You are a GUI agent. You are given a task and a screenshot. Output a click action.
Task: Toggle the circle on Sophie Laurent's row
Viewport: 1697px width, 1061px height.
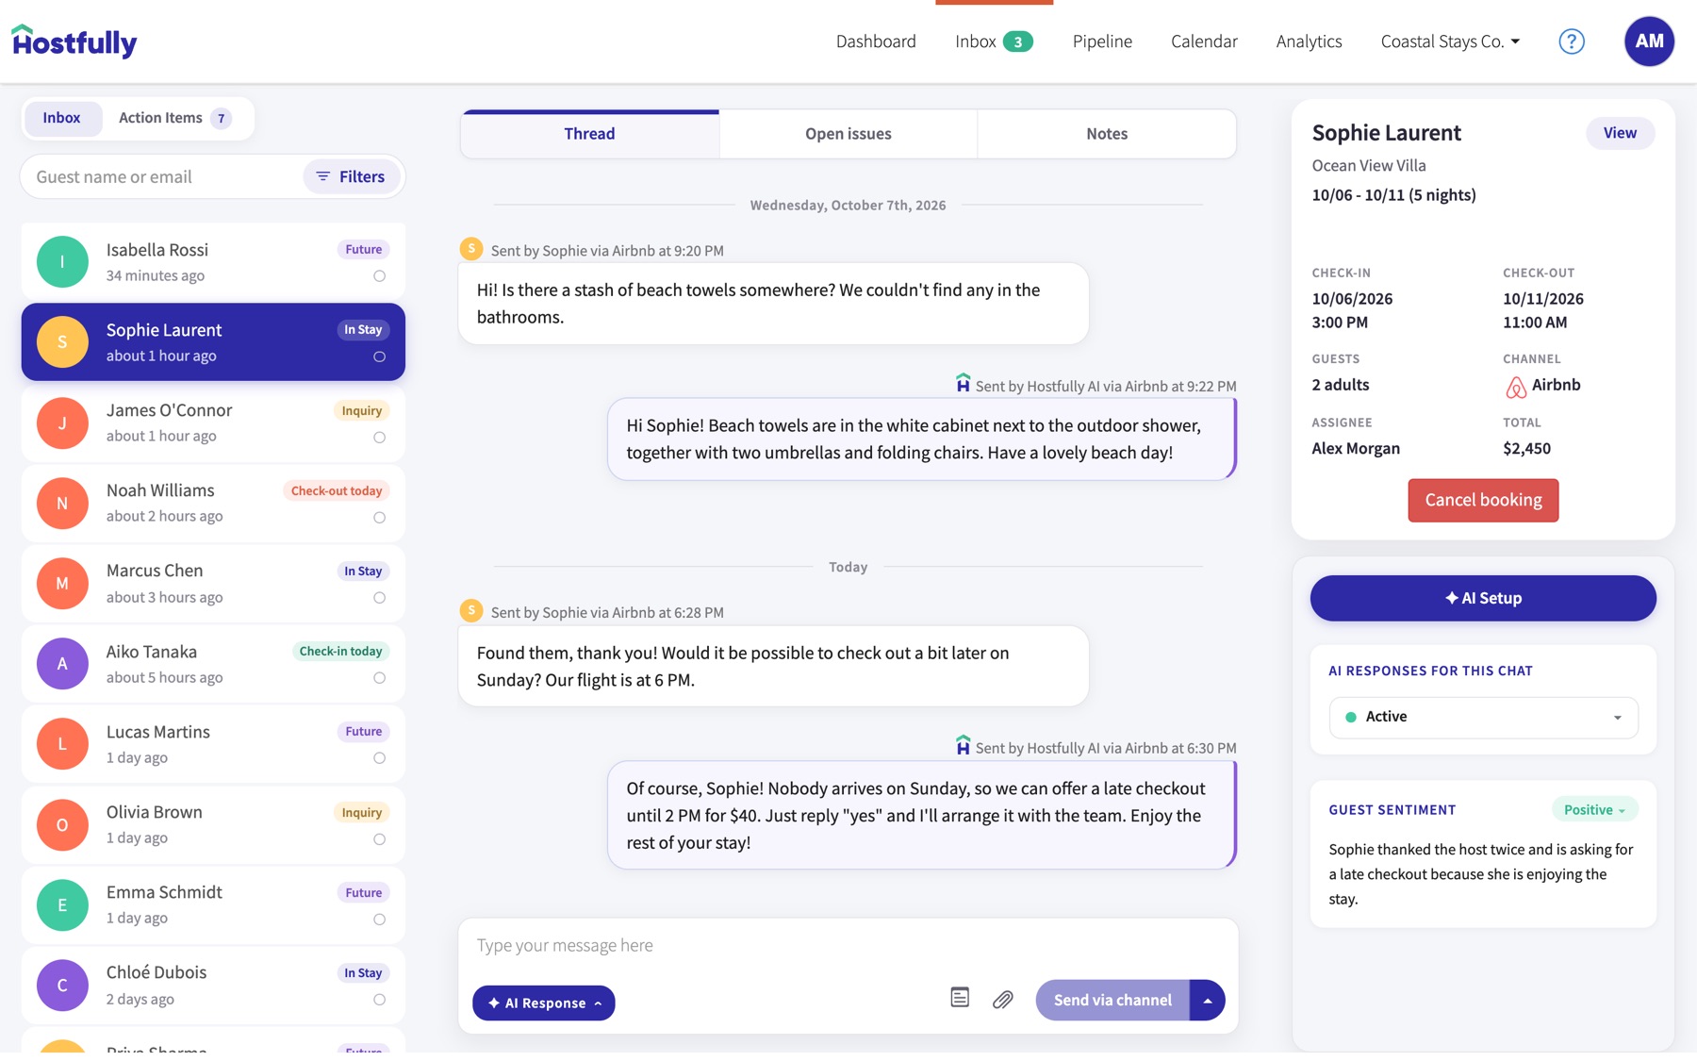(379, 356)
